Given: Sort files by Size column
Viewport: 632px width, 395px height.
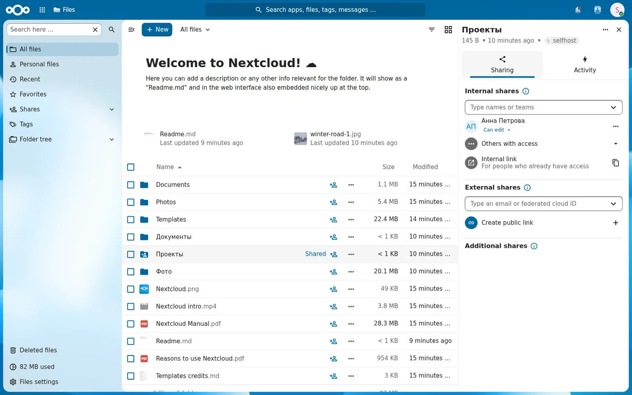Looking at the screenshot, I should (389, 167).
